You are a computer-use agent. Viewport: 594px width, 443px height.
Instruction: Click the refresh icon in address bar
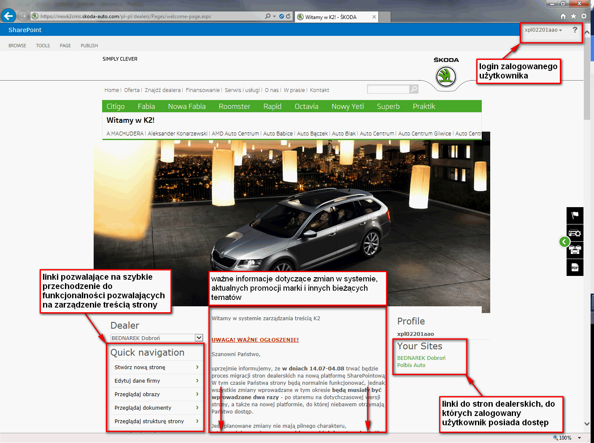tap(288, 16)
